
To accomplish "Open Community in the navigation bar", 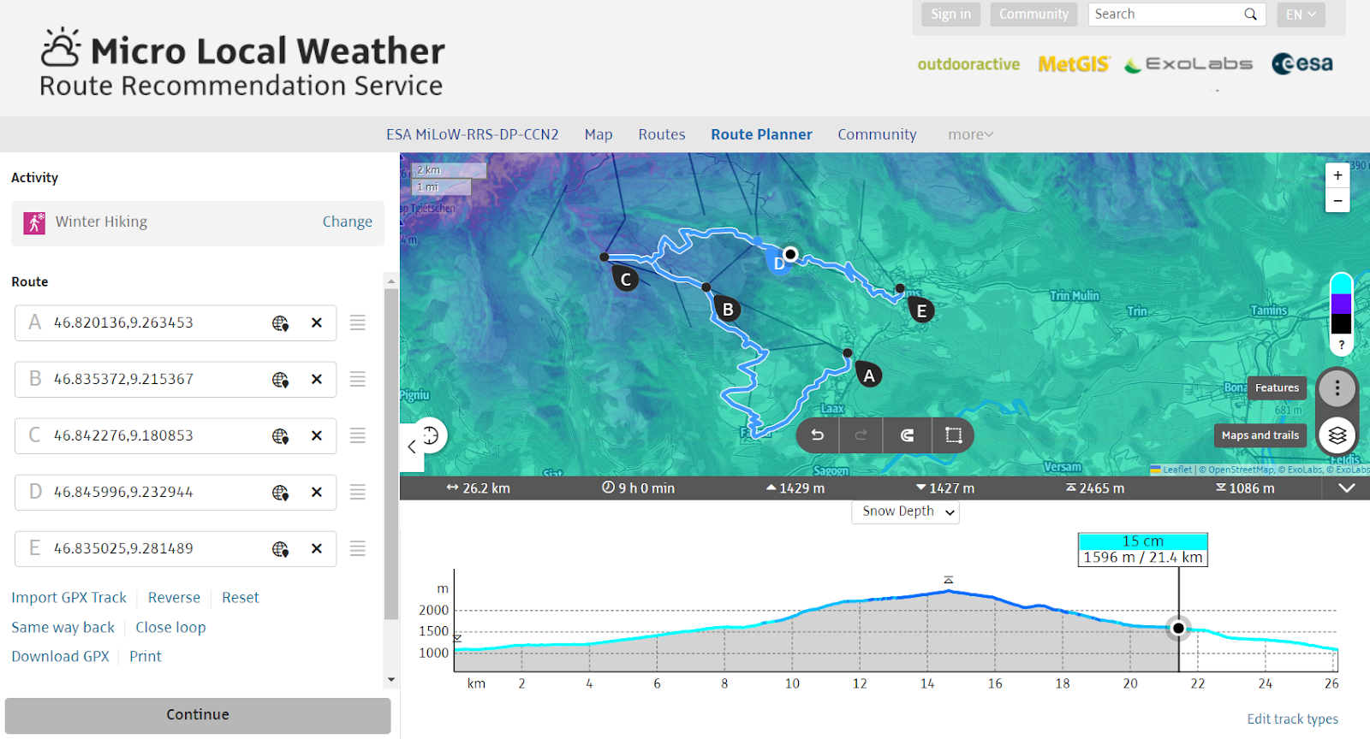I will (877, 134).
